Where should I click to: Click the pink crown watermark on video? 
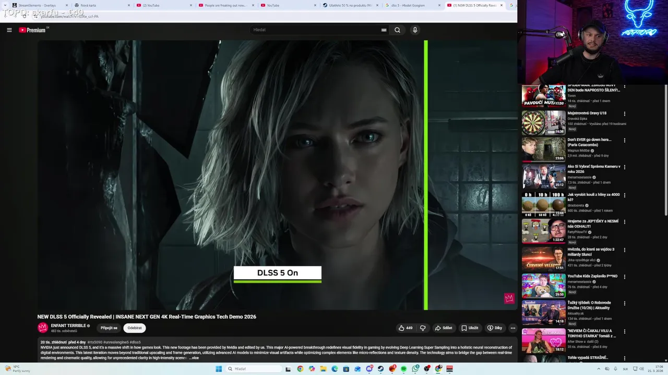point(509,298)
